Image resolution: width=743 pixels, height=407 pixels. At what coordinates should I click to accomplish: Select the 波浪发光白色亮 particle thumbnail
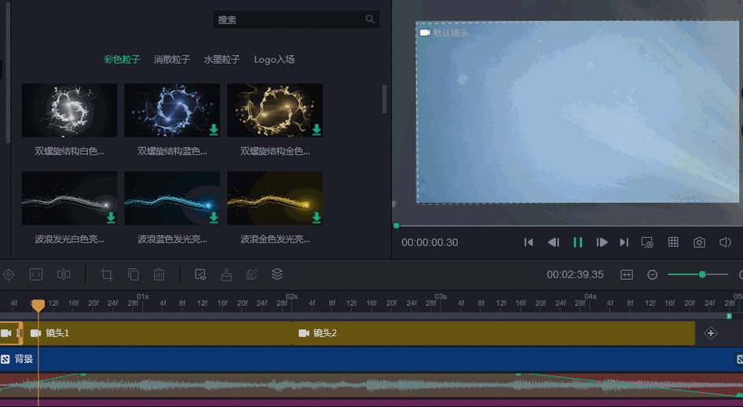pos(69,198)
